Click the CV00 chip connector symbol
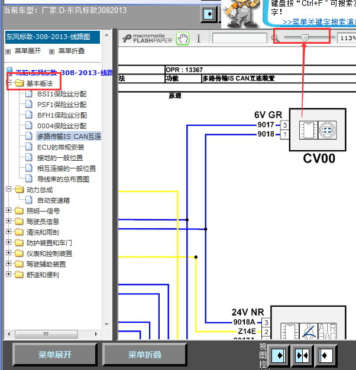Viewport: 356px width, 370px height. [x=308, y=130]
